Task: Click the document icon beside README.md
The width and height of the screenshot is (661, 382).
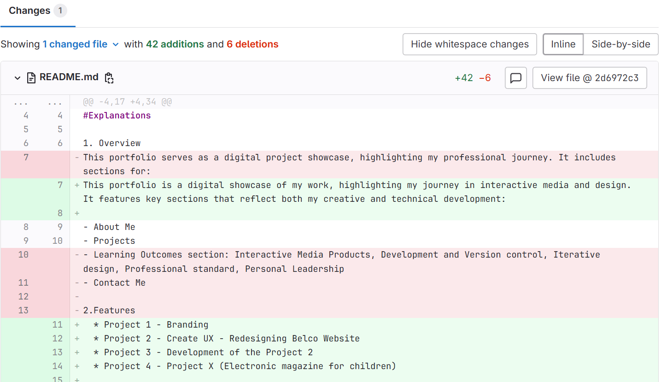Action: [31, 78]
